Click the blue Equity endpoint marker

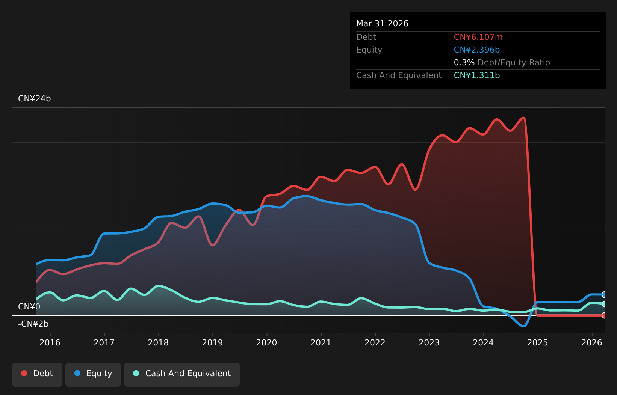pyautogui.click(x=604, y=295)
